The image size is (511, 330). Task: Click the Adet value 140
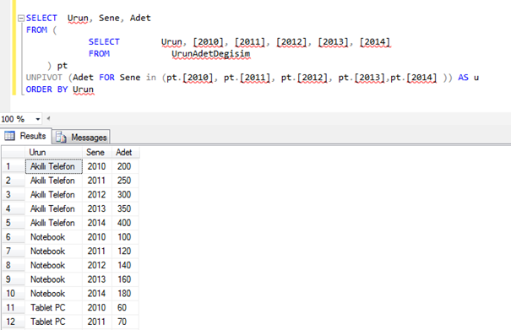[126, 265]
